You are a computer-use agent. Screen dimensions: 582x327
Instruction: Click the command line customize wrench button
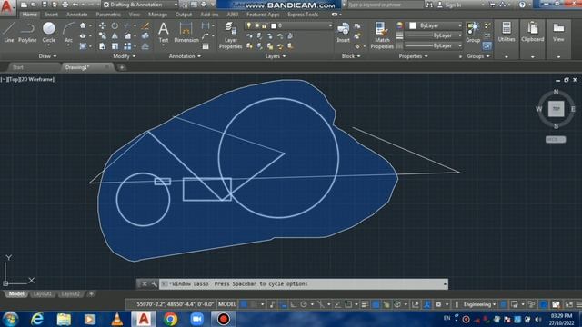pyautogui.click(x=154, y=284)
